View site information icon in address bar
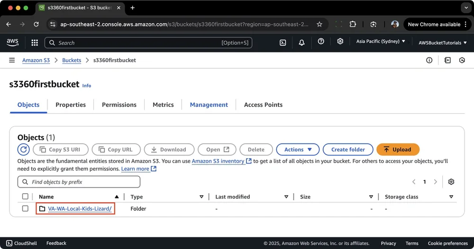The width and height of the screenshot is (474, 249). coord(53,24)
